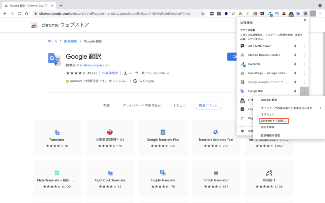Click the chrome ウェブストア header logo
The width and height of the screenshot is (325, 203).
(x=60, y=25)
